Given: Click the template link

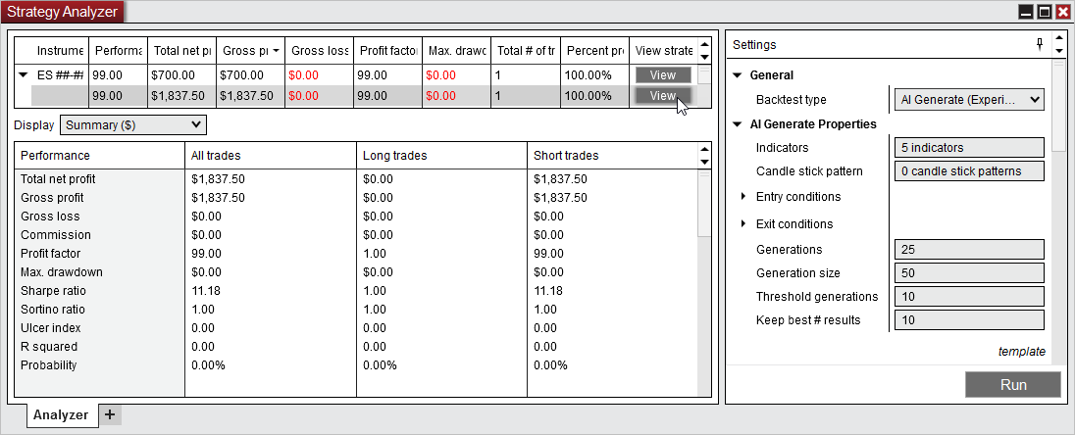Looking at the screenshot, I should [1021, 352].
